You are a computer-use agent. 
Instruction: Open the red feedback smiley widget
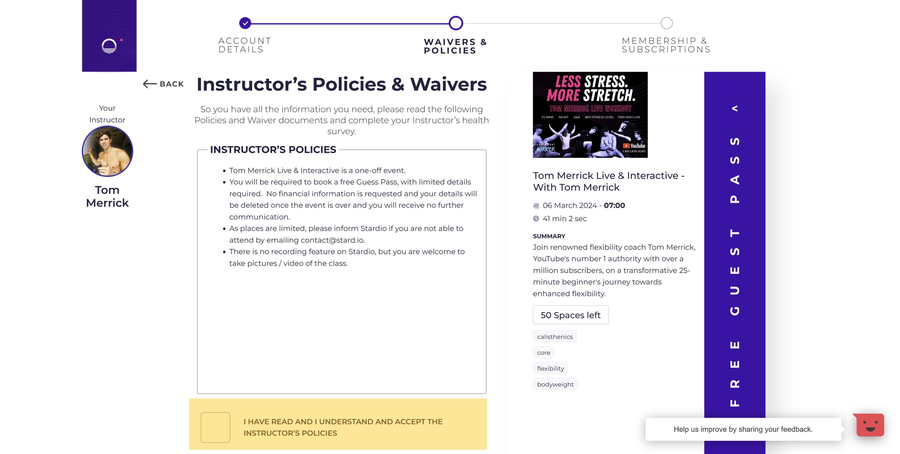click(870, 425)
